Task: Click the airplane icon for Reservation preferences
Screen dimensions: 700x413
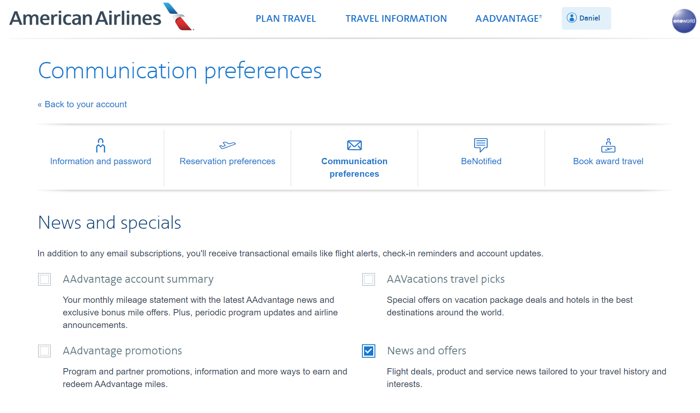Action: (227, 145)
